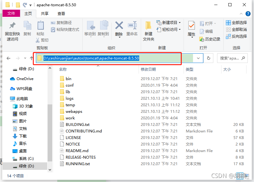Select the logs folder
The width and height of the screenshot is (254, 182).
tap(67, 98)
